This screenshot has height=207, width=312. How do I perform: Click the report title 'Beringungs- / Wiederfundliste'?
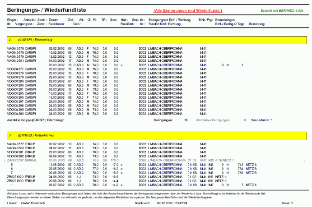click(x=47, y=10)
